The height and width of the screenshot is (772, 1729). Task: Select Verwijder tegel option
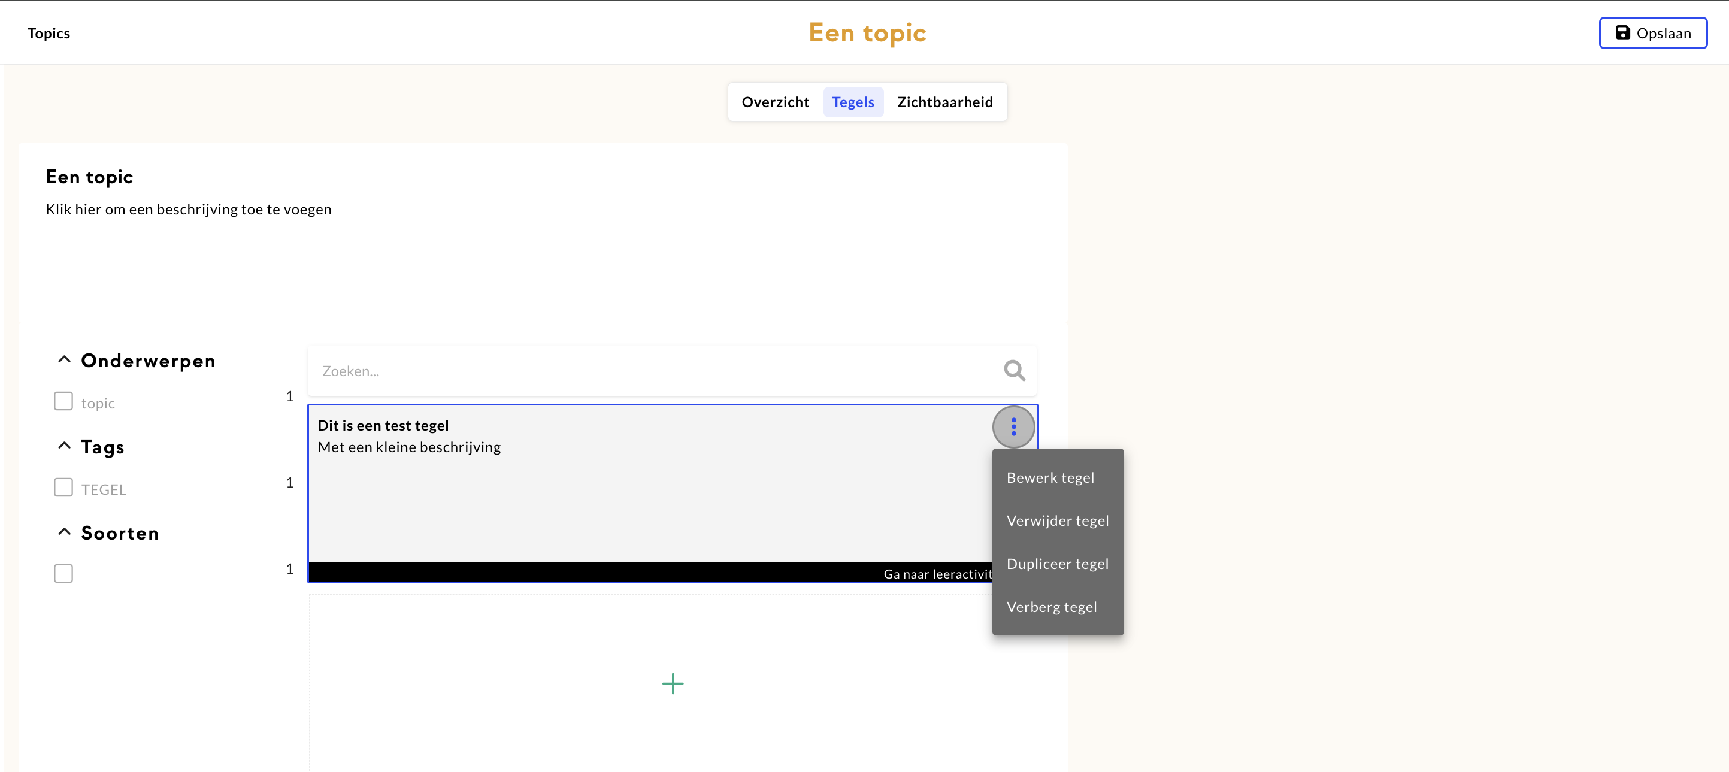1057,520
